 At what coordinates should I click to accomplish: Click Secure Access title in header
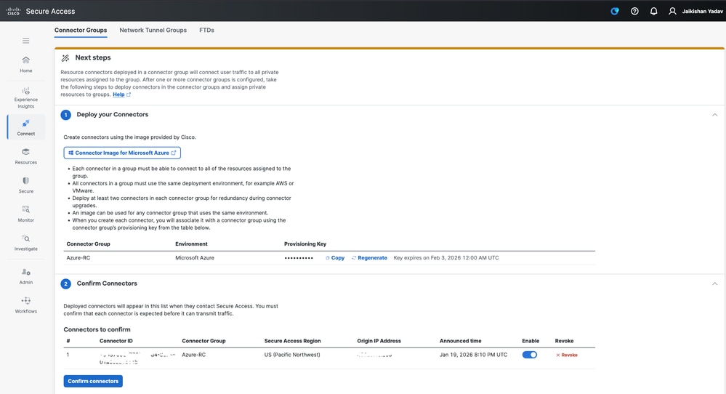coord(50,11)
